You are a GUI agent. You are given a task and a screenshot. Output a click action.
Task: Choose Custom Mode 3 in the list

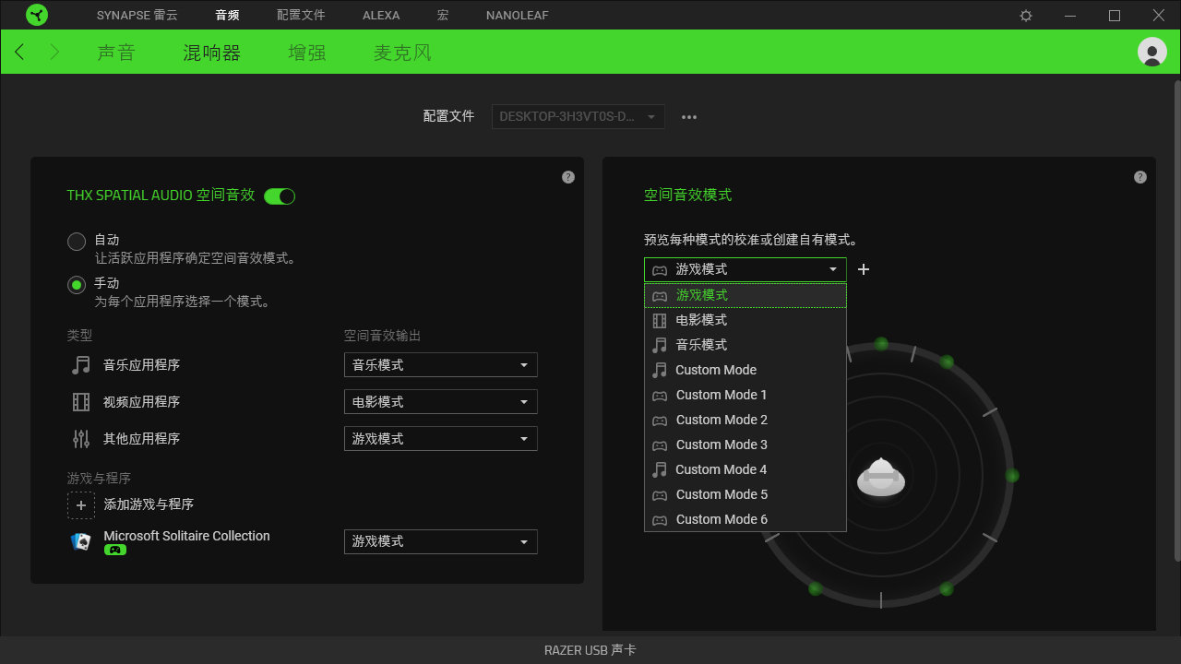pyautogui.click(x=746, y=445)
